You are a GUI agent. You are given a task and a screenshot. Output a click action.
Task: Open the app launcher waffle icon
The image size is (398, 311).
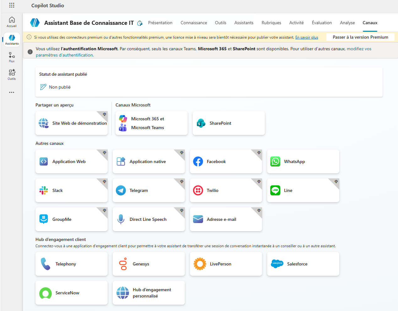pos(12,5)
